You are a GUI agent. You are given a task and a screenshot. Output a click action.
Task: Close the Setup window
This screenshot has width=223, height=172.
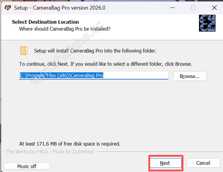[x=214, y=8]
